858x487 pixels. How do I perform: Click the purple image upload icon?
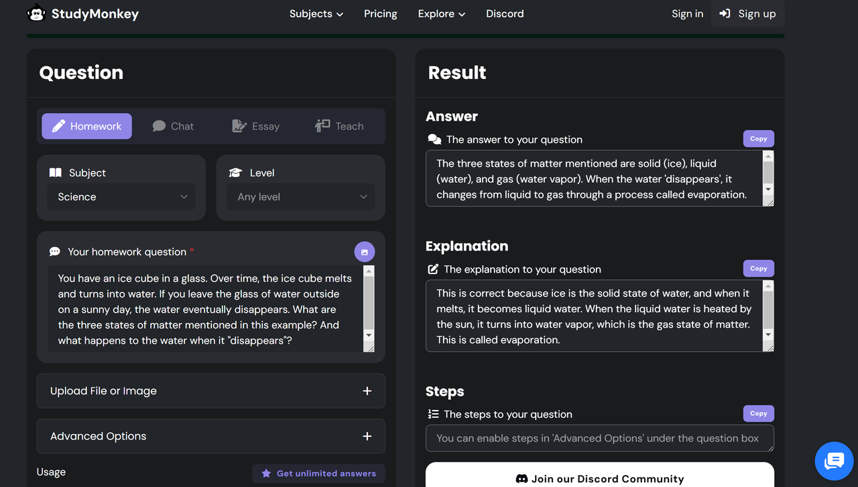[x=365, y=252]
